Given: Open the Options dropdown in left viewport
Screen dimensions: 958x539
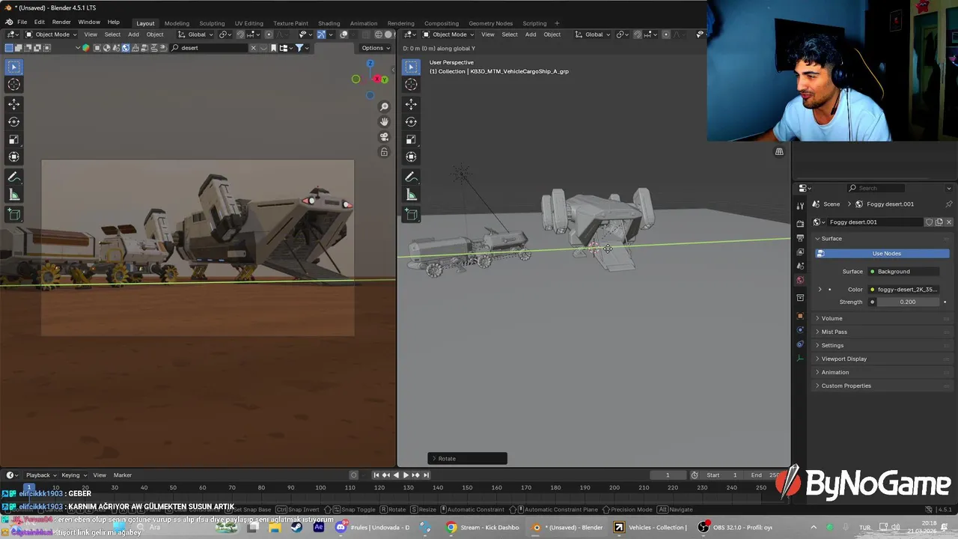Looking at the screenshot, I should click(x=376, y=48).
